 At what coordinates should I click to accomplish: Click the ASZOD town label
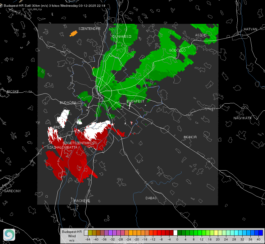[x=201, y=35]
